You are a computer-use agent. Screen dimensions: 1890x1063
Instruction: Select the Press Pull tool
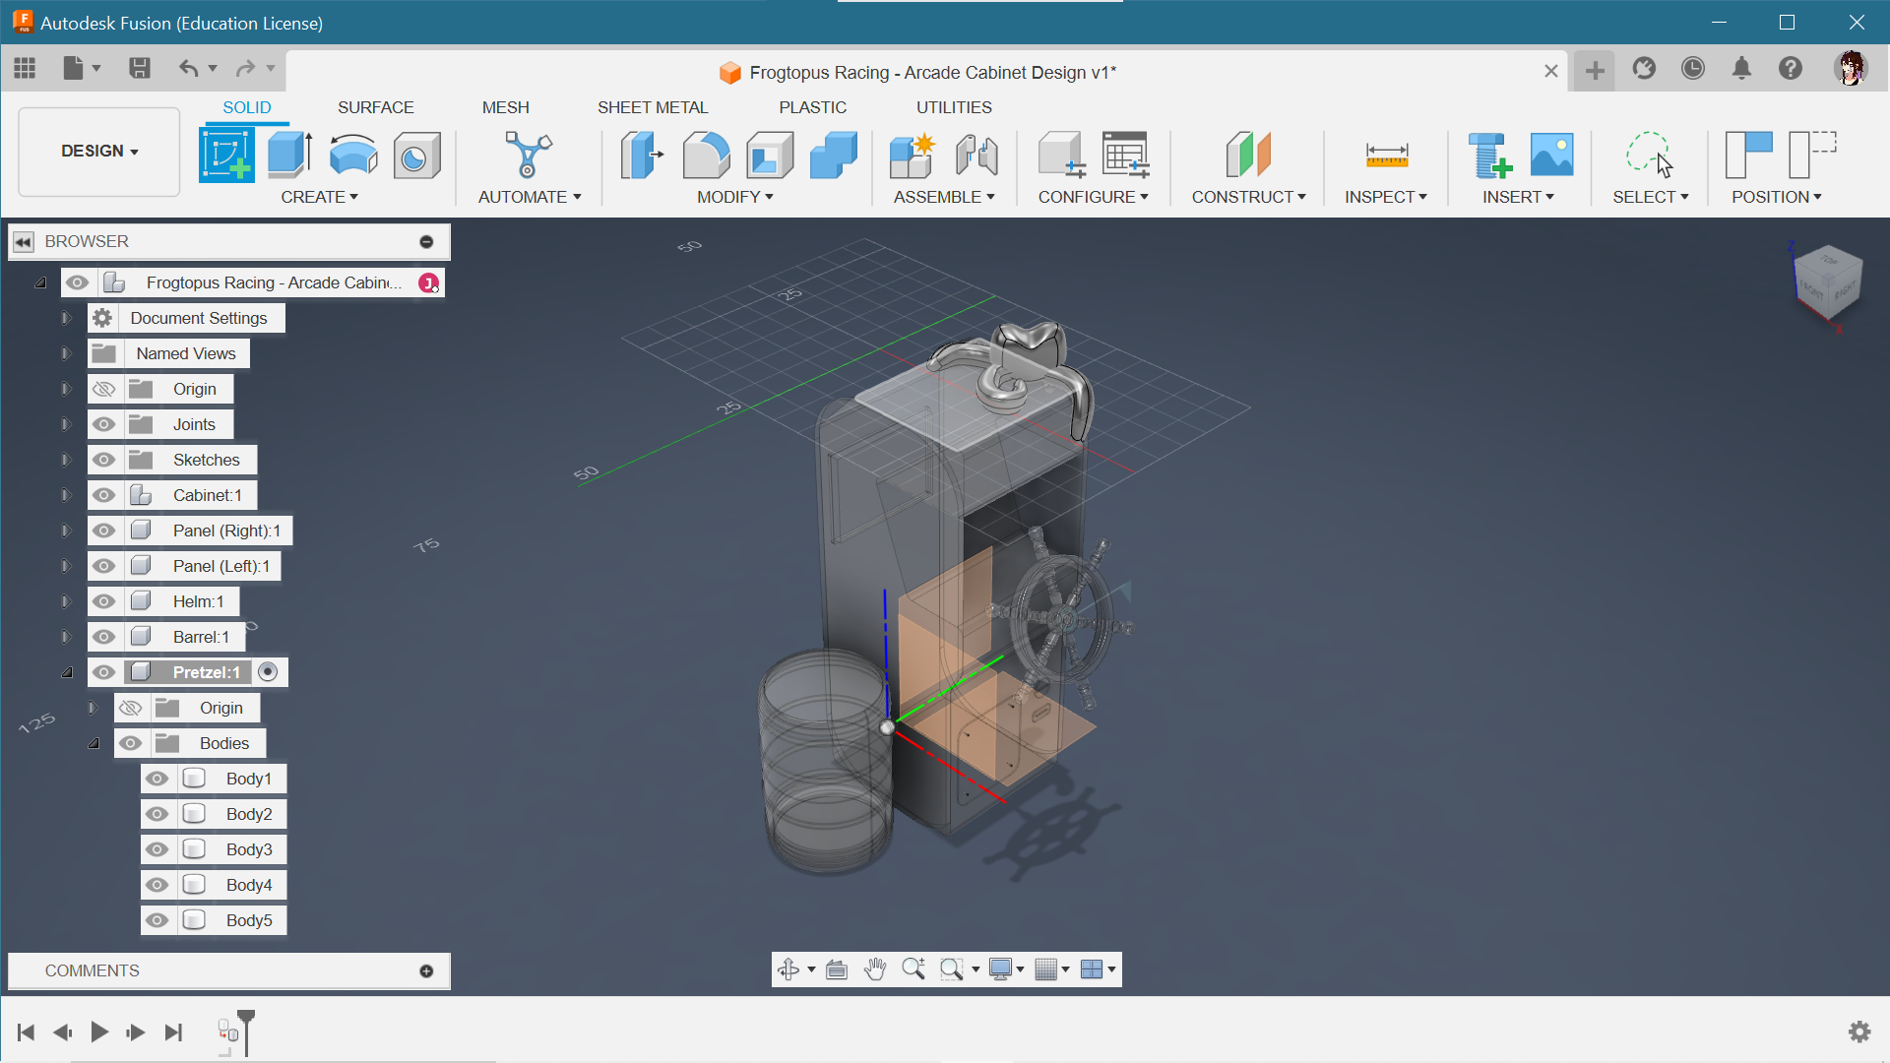tap(642, 155)
